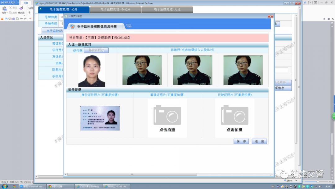
Task: Click the vehicle license camera placeholder icon
Action: (234, 115)
